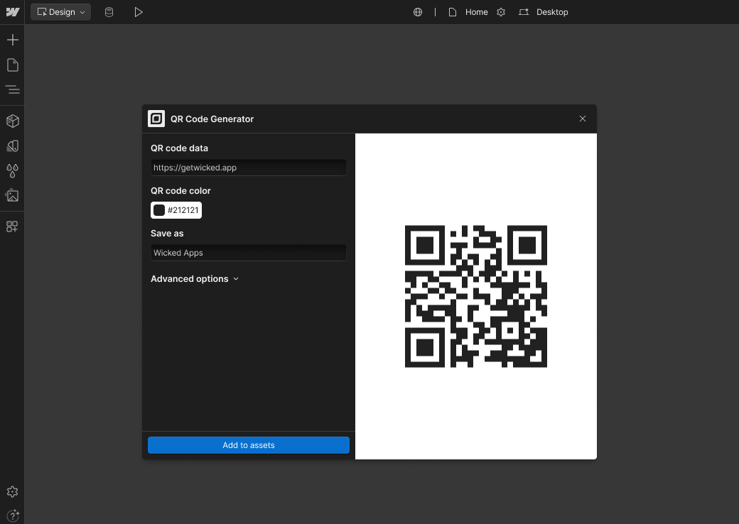Open the Assets image icon
Viewport: 739px width, 524px height.
pos(12,195)
